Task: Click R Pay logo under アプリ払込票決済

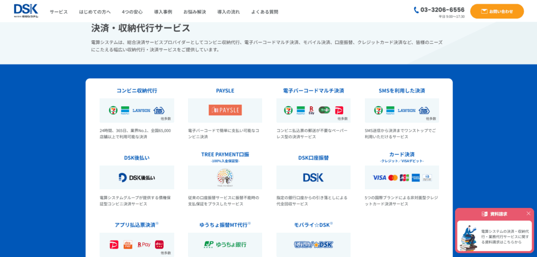Action: click(x=144, y=244)
